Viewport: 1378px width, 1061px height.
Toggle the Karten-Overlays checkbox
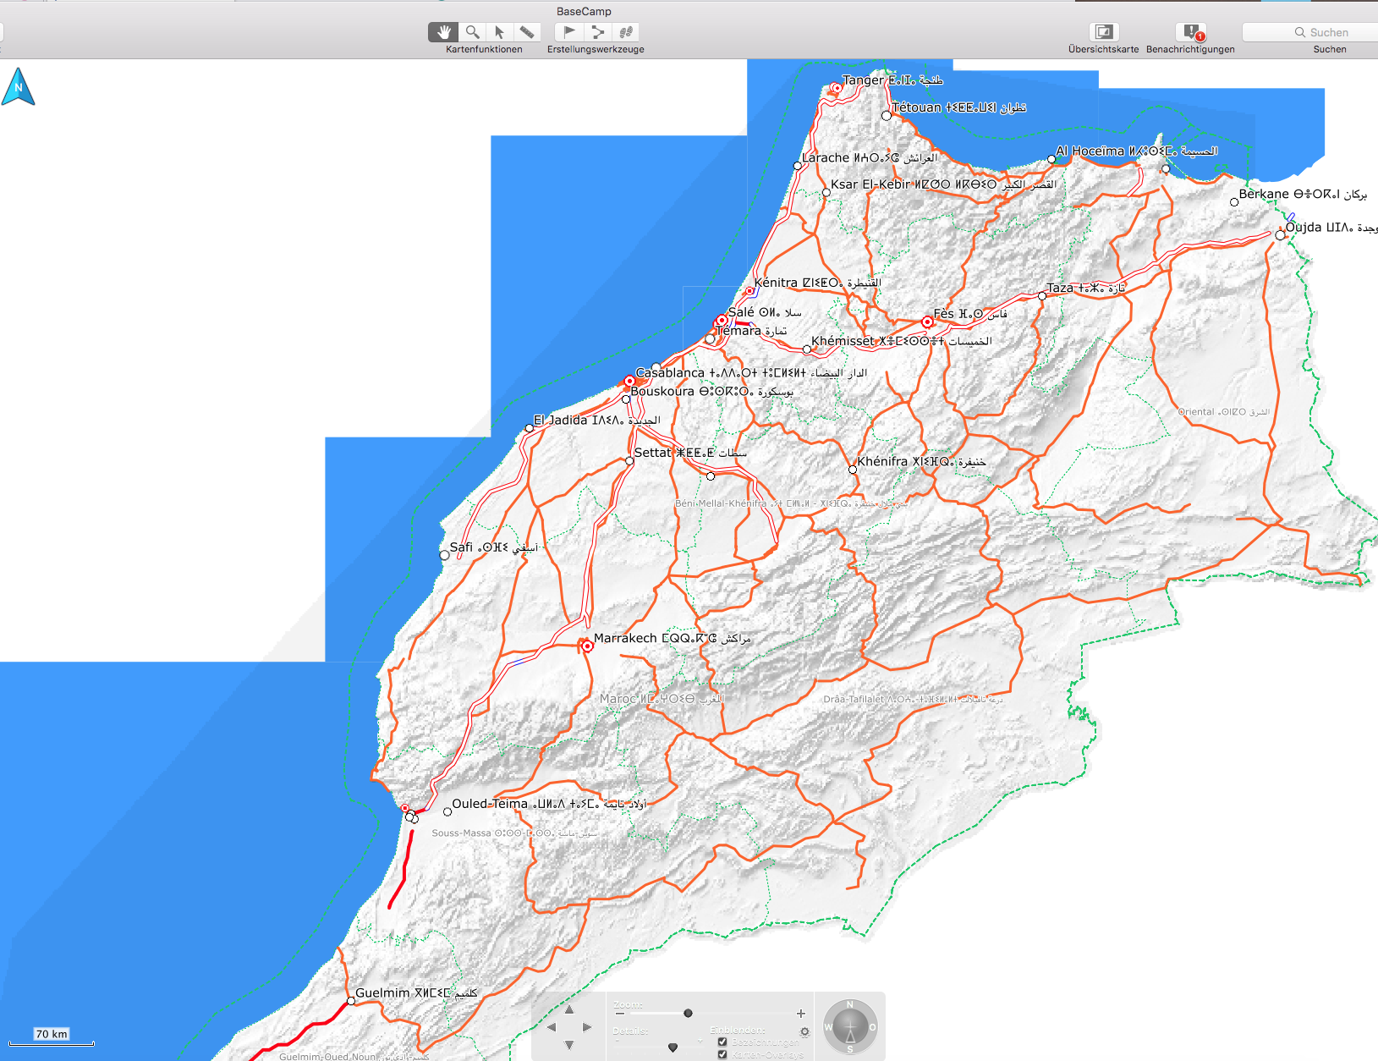(722, 1054)
